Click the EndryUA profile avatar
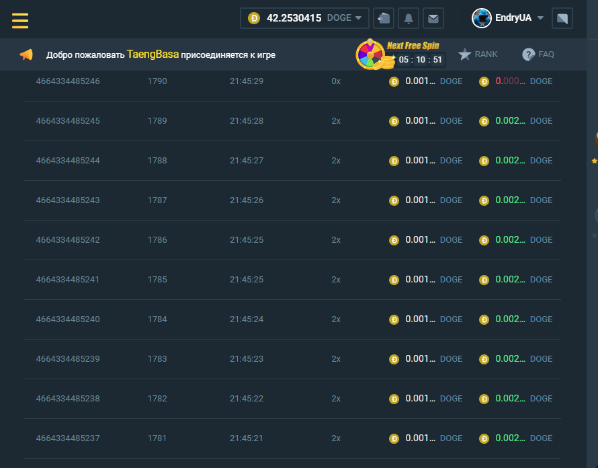The width and height of the screenshot is (598, 468). point(481,18)
